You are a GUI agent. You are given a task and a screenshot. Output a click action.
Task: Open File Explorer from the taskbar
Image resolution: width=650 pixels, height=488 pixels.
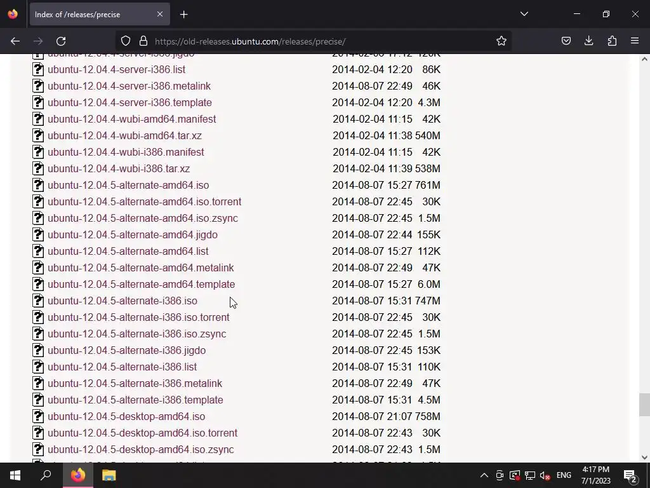[109, 475]
